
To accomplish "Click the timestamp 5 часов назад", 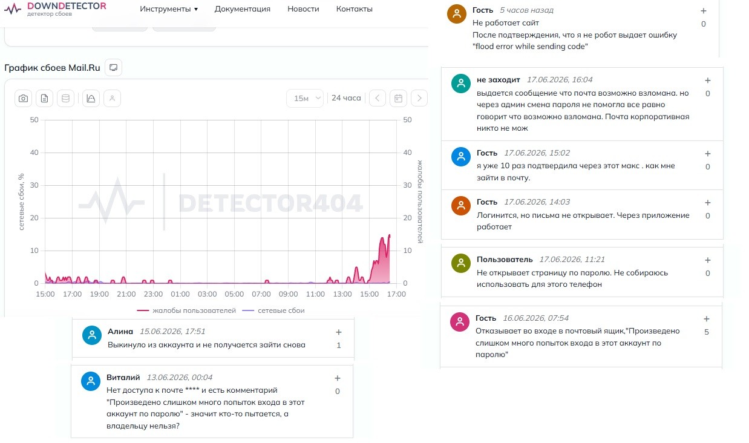I will [526, 10].
